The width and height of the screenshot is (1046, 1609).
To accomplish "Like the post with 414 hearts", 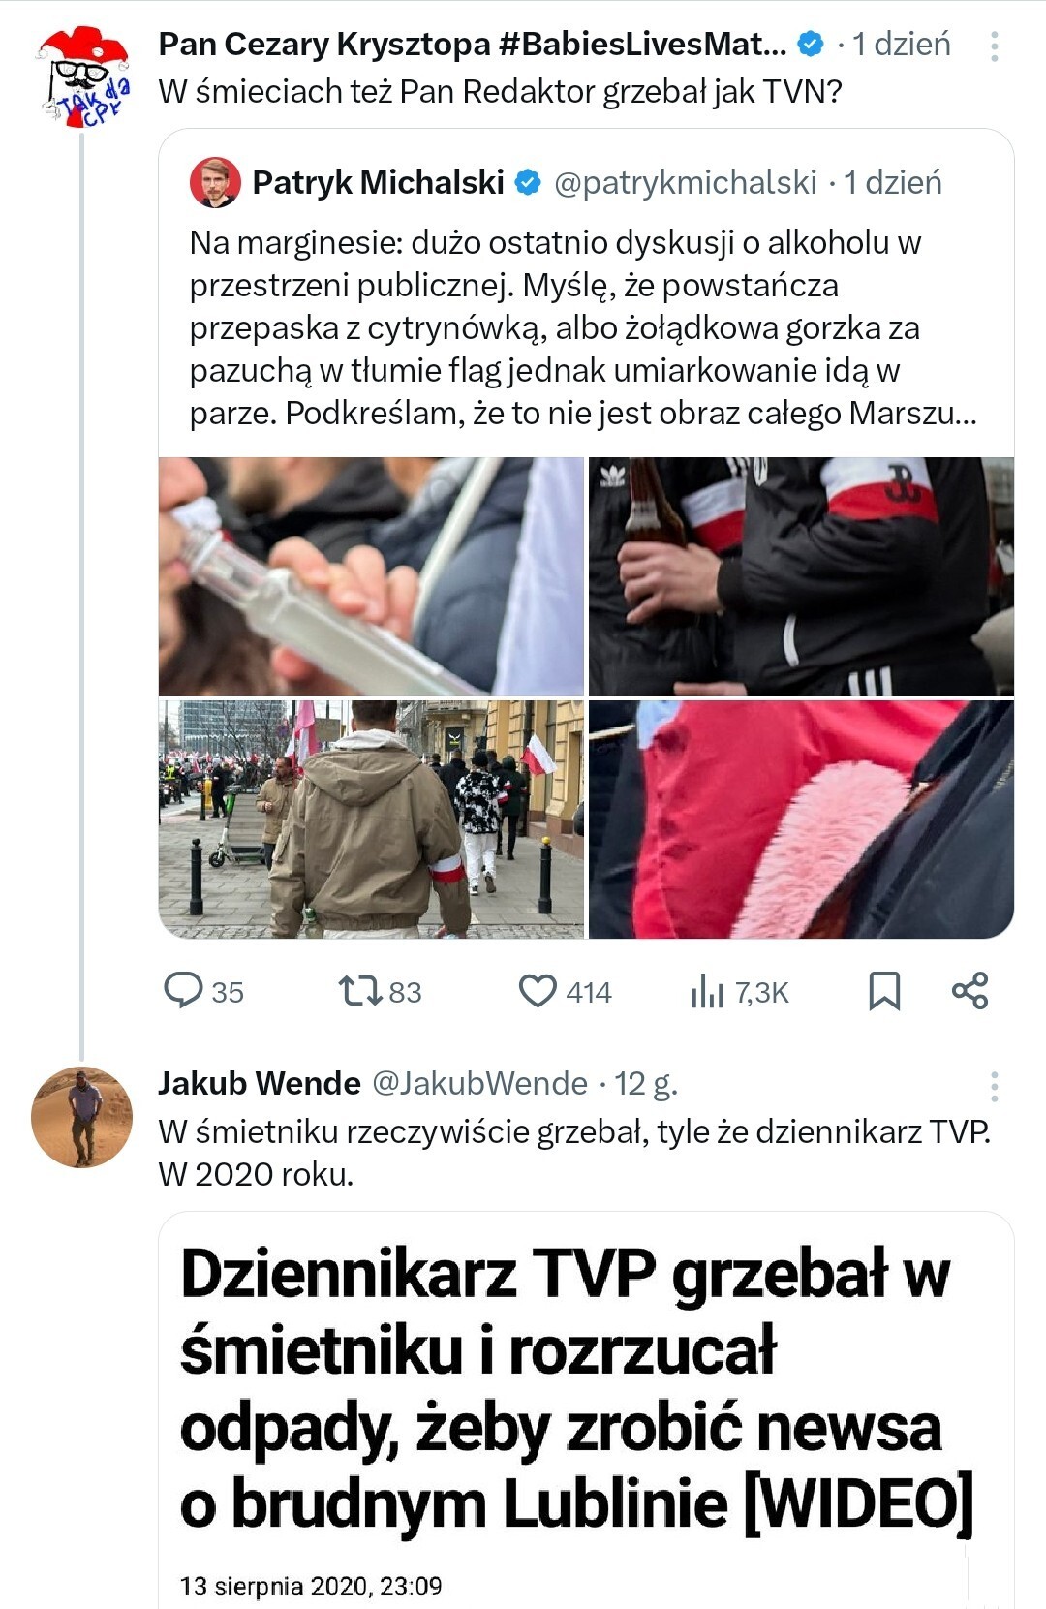I will [565, 992].
